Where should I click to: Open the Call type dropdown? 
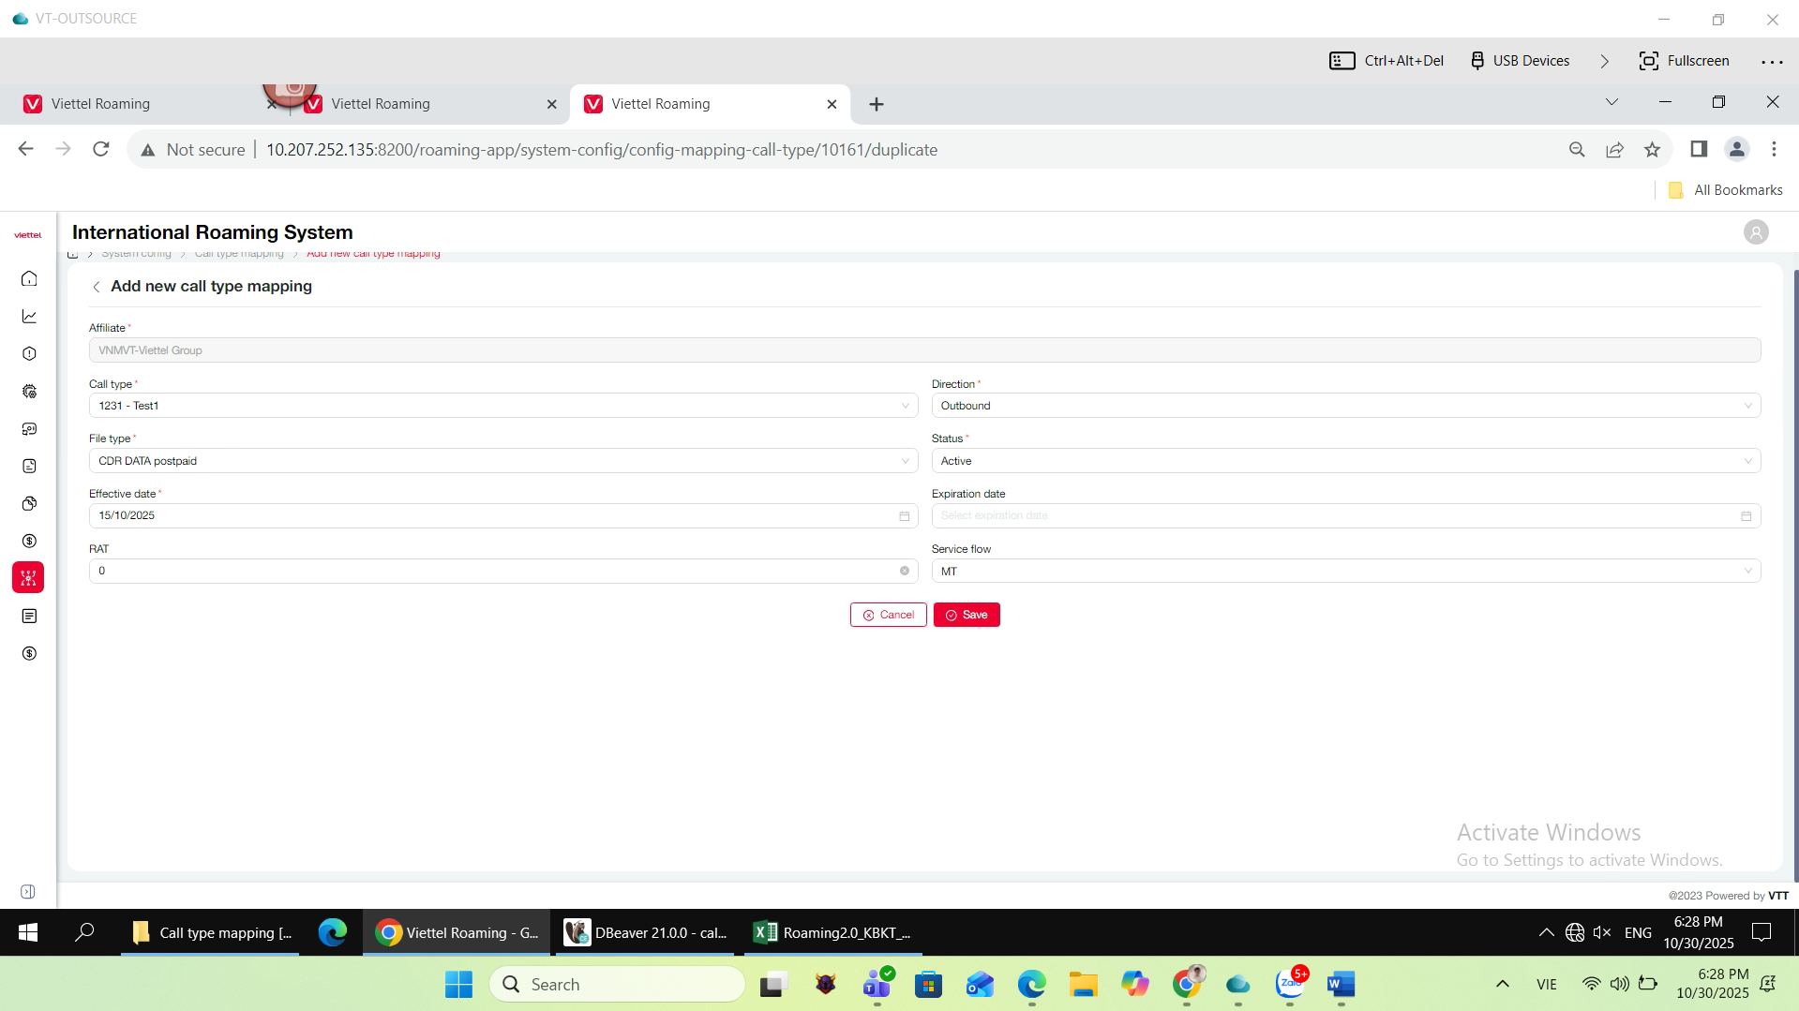502,406
